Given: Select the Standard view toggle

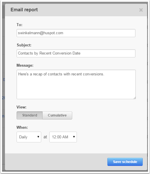Looking at the screenshot, I should (x=30, y=115).
